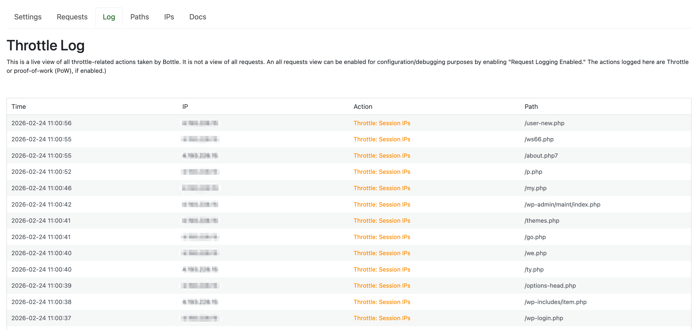Open the Settings tab
698x330 pixels.
click(x=28, y=17)
